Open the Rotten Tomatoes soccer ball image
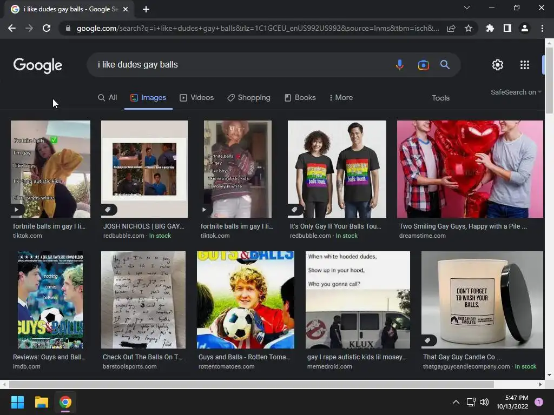The height and width of the screenshot is (415, 554). coord(246,300)
